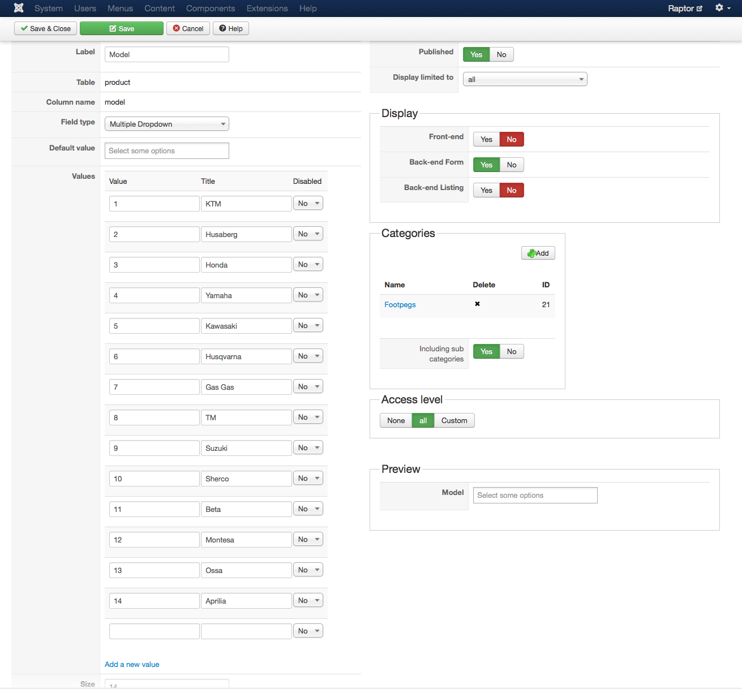Click the Husaberg title field
This screenshot has height=689, width=742.
tap(246, 234)
